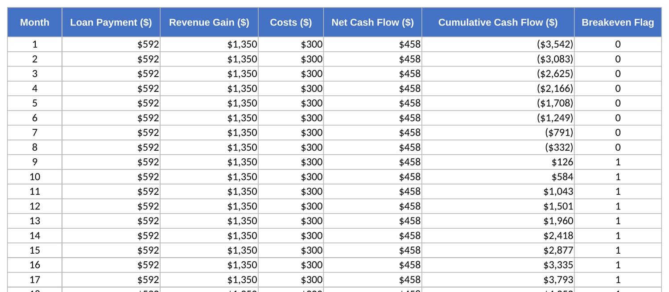This screenshot has width=669, height=292.
Task: Select the Revenue Gain ($) header
Action: 209,22
